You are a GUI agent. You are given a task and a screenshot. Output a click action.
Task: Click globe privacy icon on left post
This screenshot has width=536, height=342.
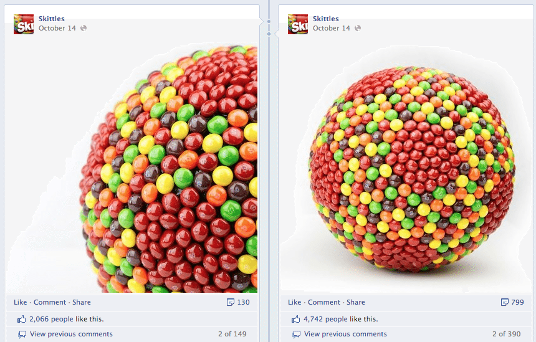[84, 28]
